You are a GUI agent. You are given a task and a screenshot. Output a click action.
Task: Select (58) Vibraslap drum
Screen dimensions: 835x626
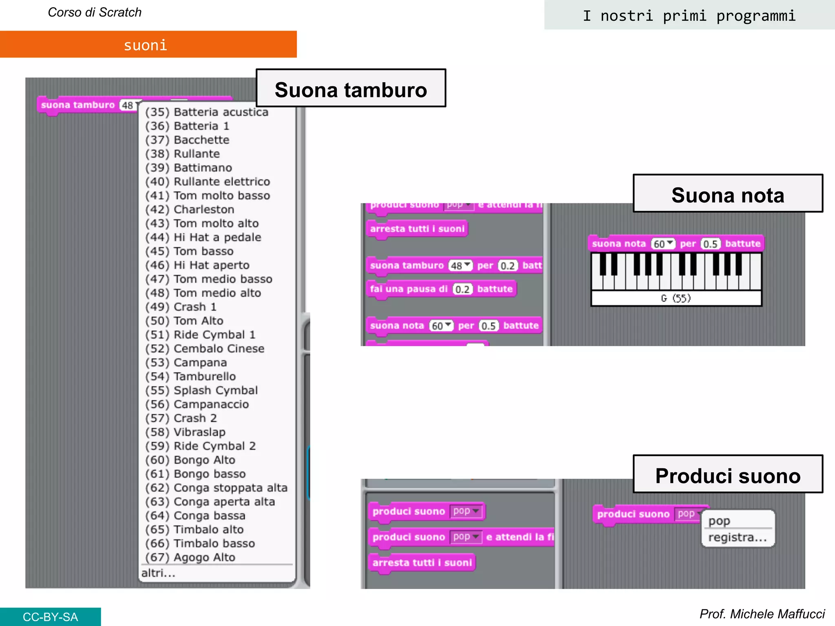[x=185, y=432]
